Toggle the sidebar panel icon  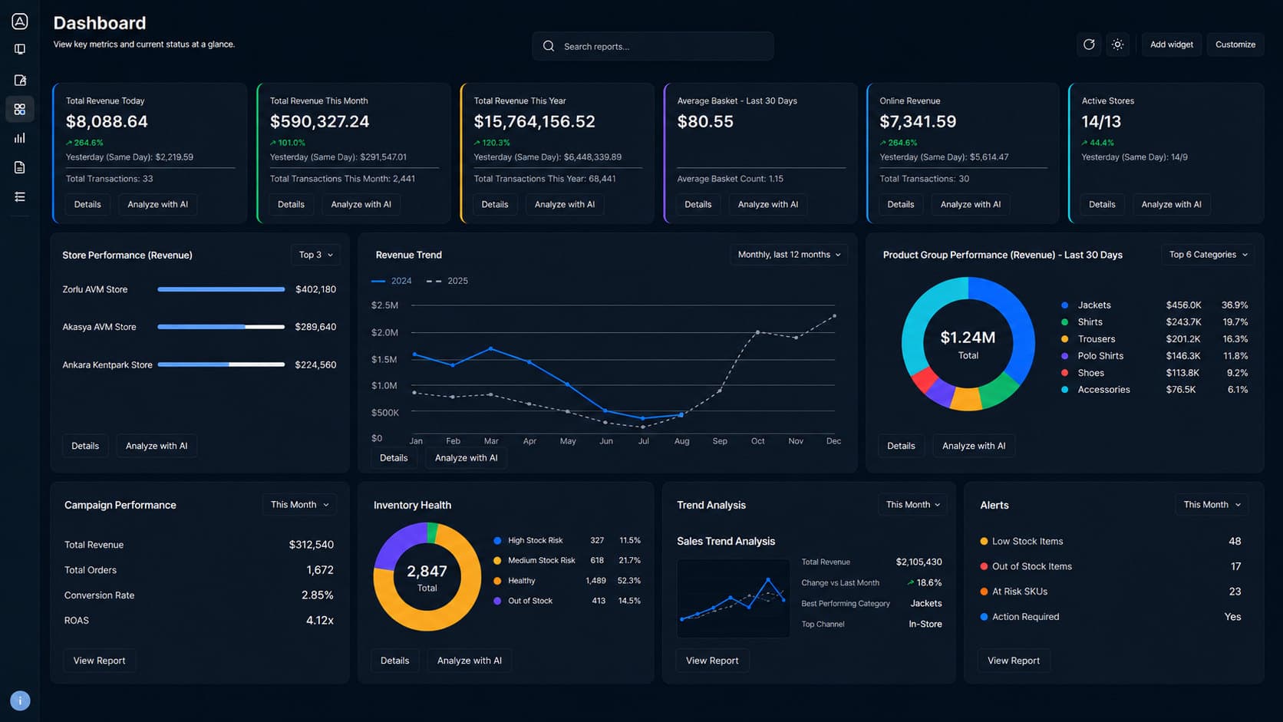click(x=20, y=49)
